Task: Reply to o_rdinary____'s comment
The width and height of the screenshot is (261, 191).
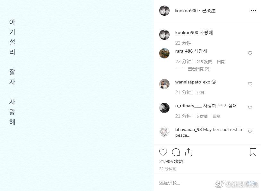Action: (216, 116)
